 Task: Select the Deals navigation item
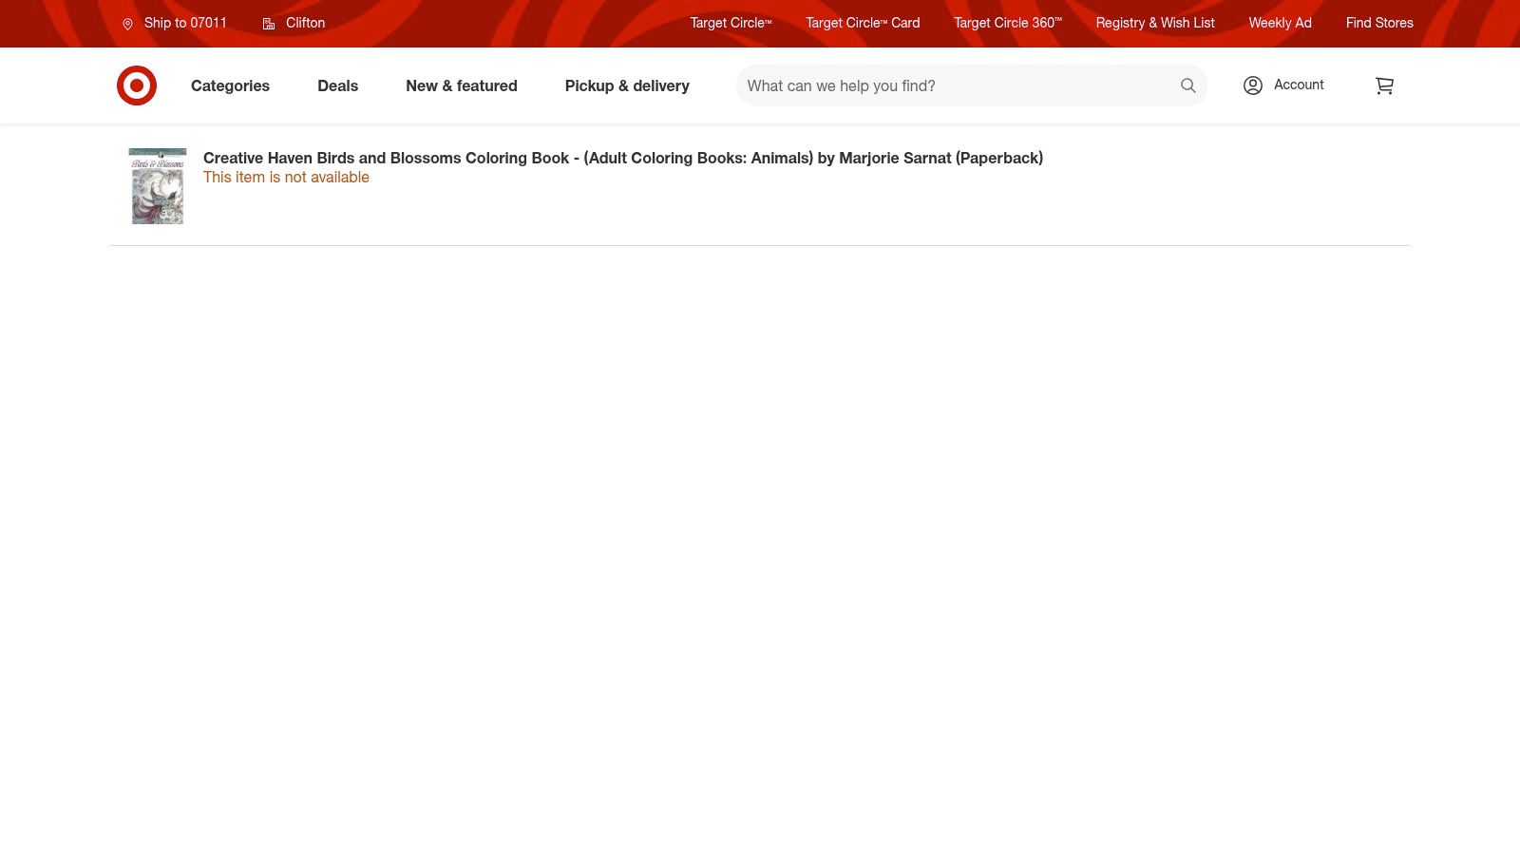click(337, 85)
